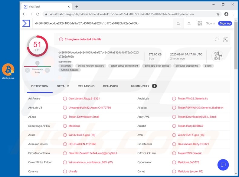Click the search magnifier icon

click(x=178, y=24)
